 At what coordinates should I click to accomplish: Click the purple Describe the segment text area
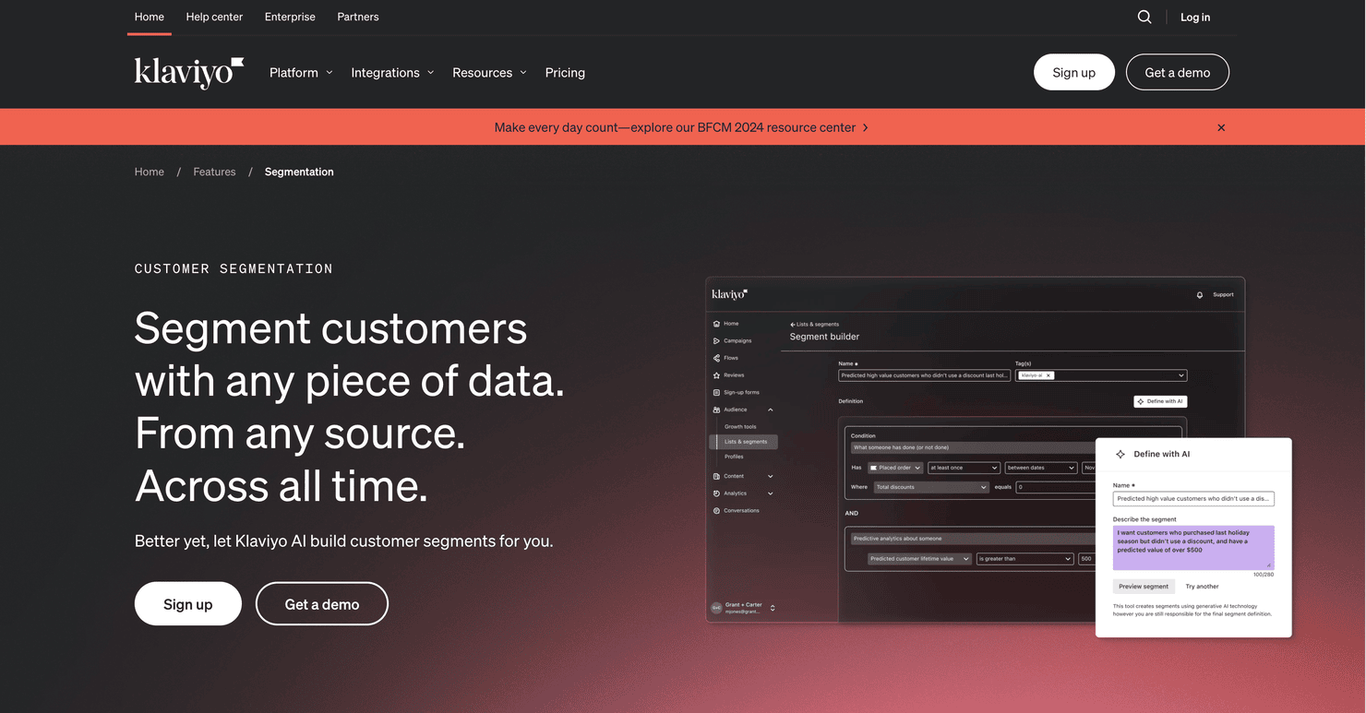coord(1193,547)
